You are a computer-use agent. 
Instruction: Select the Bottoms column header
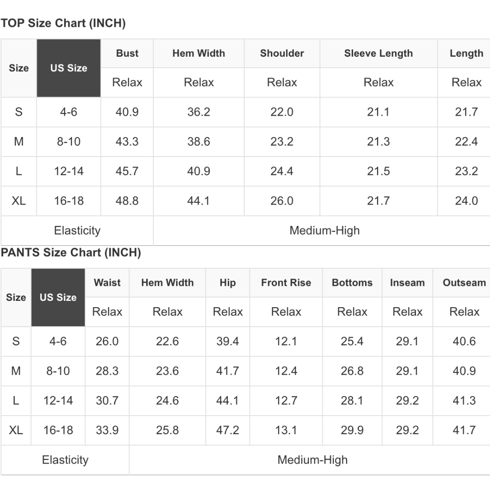tap(352, 283)
